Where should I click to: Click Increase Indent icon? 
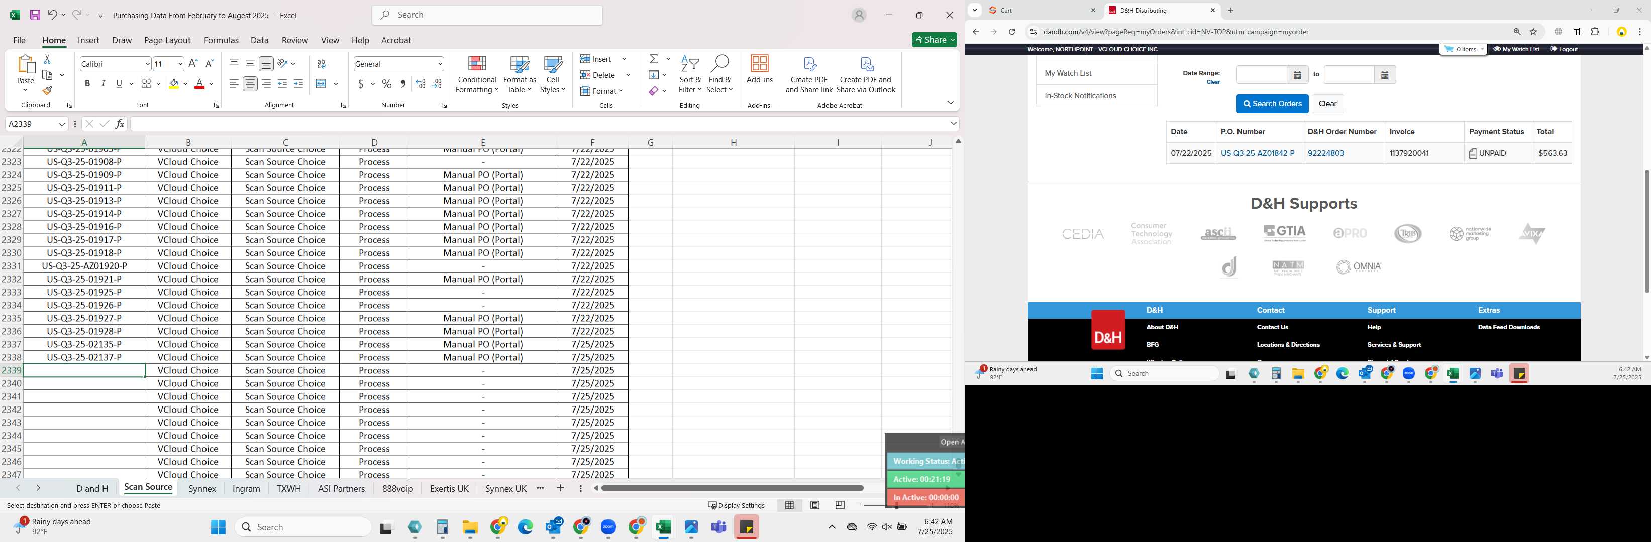[x=298, y=84]
